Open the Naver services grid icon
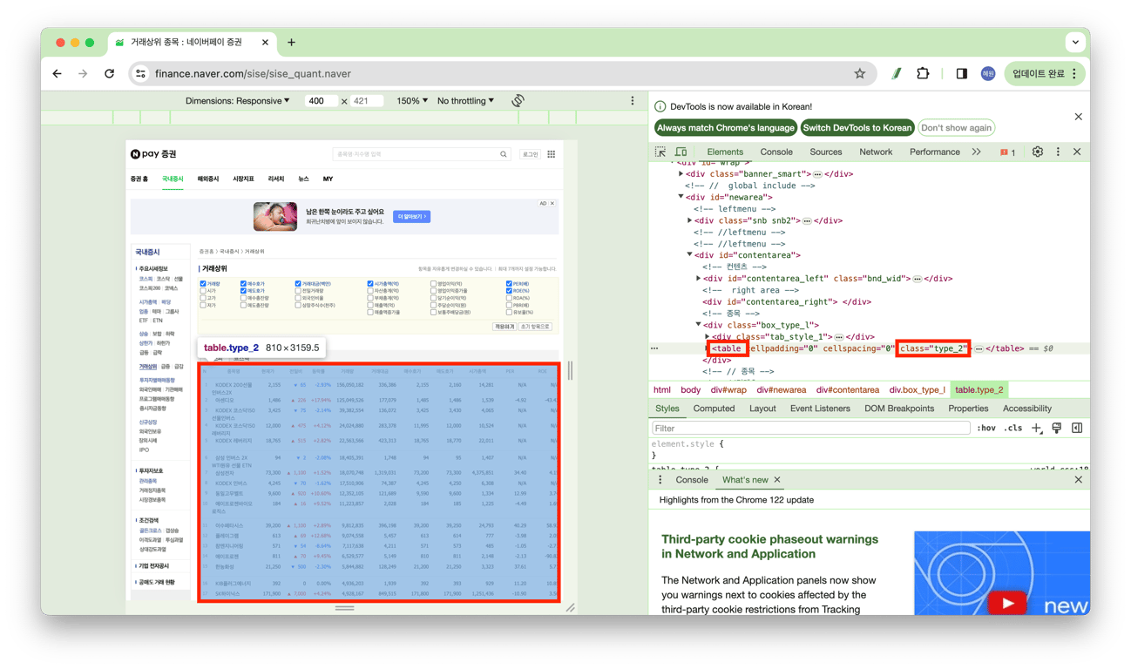1131x669 pixels. click(x=552, y=154)
